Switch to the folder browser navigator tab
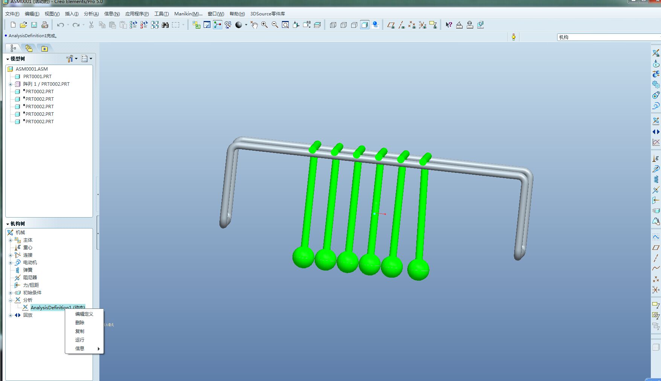Screen dimensions: 661x381 click(29, 48)
